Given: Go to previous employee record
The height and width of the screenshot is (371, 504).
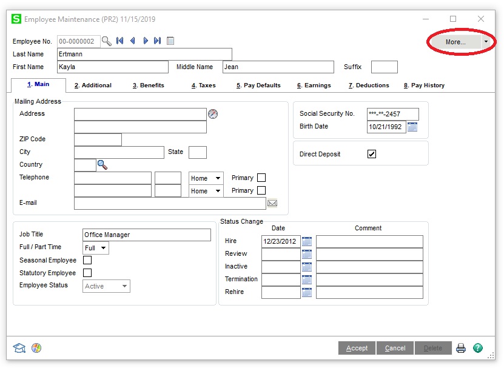Looking at the screenshot, I should coord(132,41).
